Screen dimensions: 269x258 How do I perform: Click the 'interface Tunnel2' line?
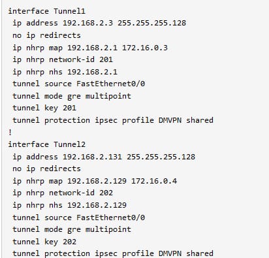[x=47, y=144]
